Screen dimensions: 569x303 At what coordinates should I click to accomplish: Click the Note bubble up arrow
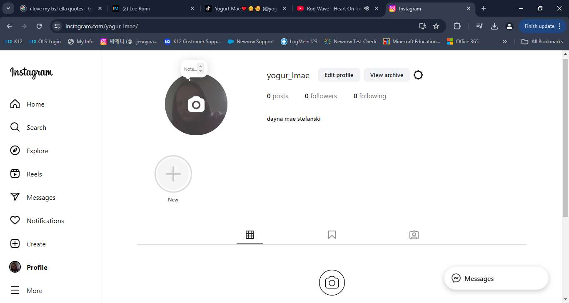(200, 66)
